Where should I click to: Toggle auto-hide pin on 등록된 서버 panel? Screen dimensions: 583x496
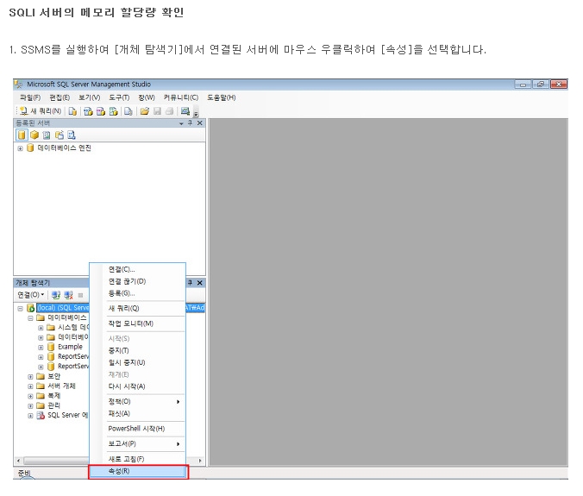pyautogui.click(x=190, y=122)
